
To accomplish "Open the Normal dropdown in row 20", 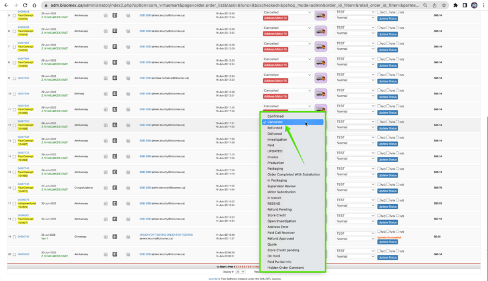I will pos(355,257).
